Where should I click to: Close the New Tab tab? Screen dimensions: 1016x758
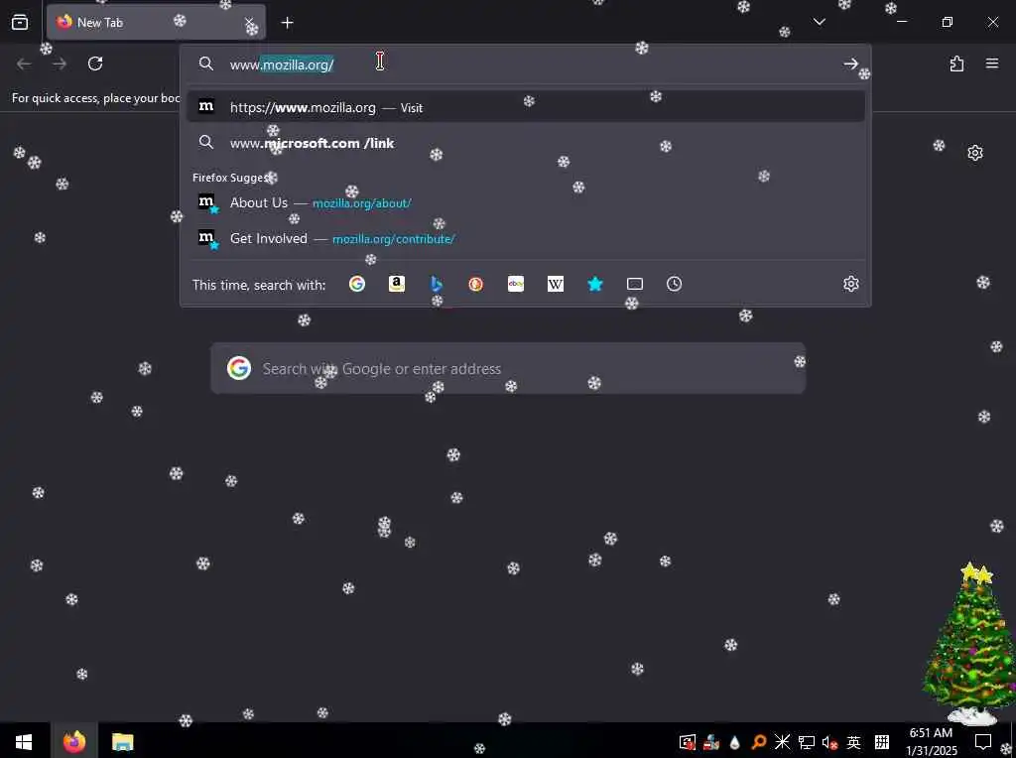pyautogui.click(x=249, y=23)
